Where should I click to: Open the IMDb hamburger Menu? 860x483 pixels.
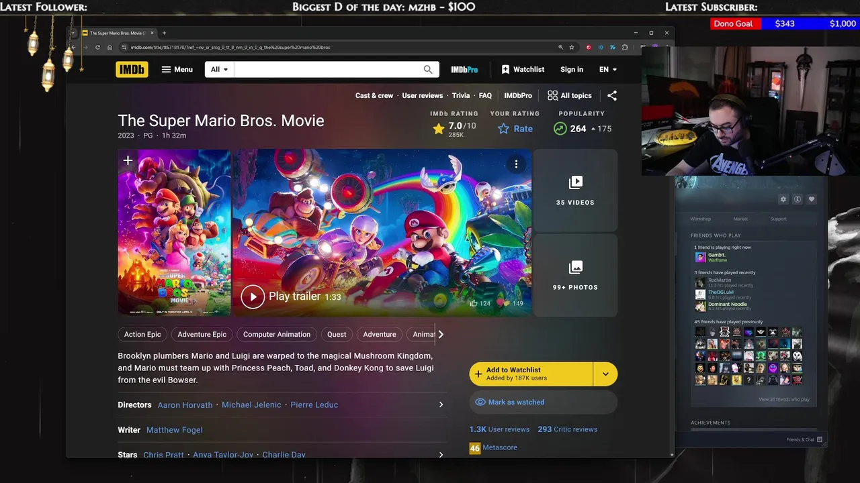click(177, 69)
